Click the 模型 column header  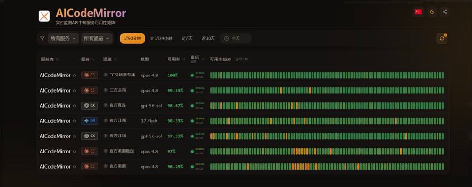(145, 59)
